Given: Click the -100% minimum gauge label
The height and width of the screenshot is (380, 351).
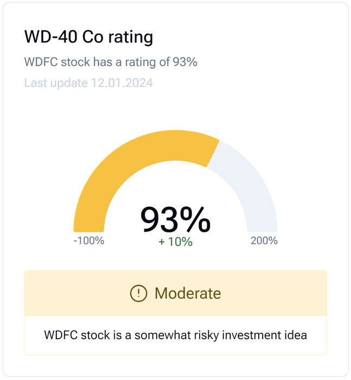Looking at the screenshot, I should (x=89, y=240).
